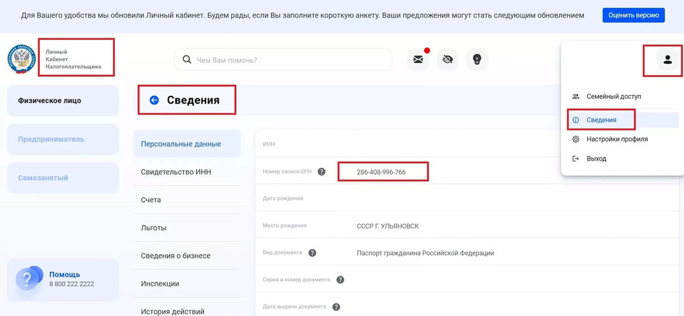Click the magnifier search icon
684x316 pixels.
pyautogui.click(x=187, y=59)
